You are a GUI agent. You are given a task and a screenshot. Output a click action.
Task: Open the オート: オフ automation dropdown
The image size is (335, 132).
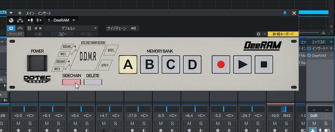point(16,34)
